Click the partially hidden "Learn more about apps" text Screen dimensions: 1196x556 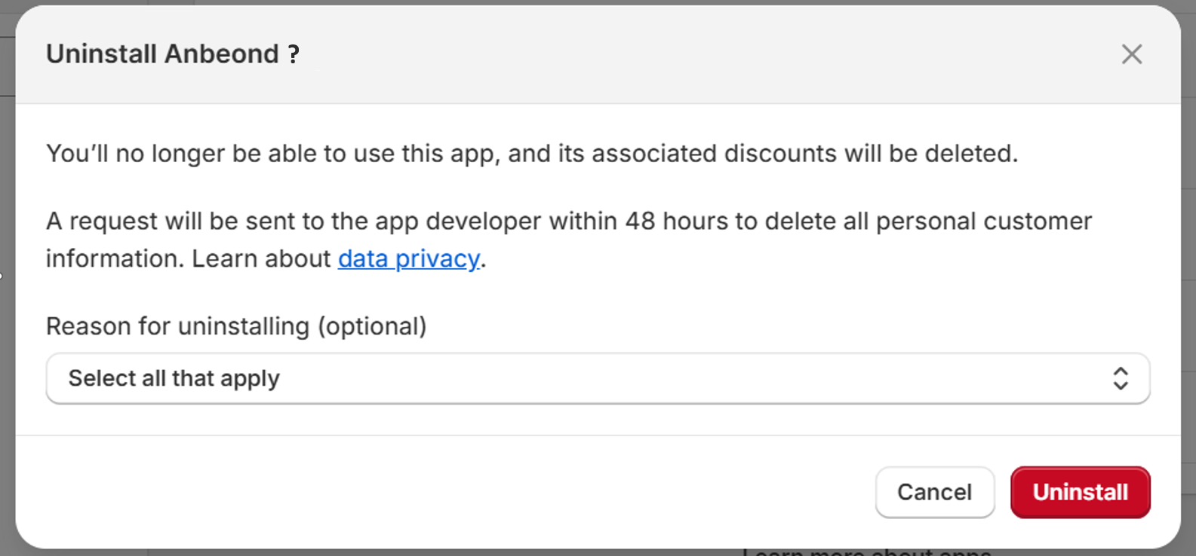click(868, 552)
